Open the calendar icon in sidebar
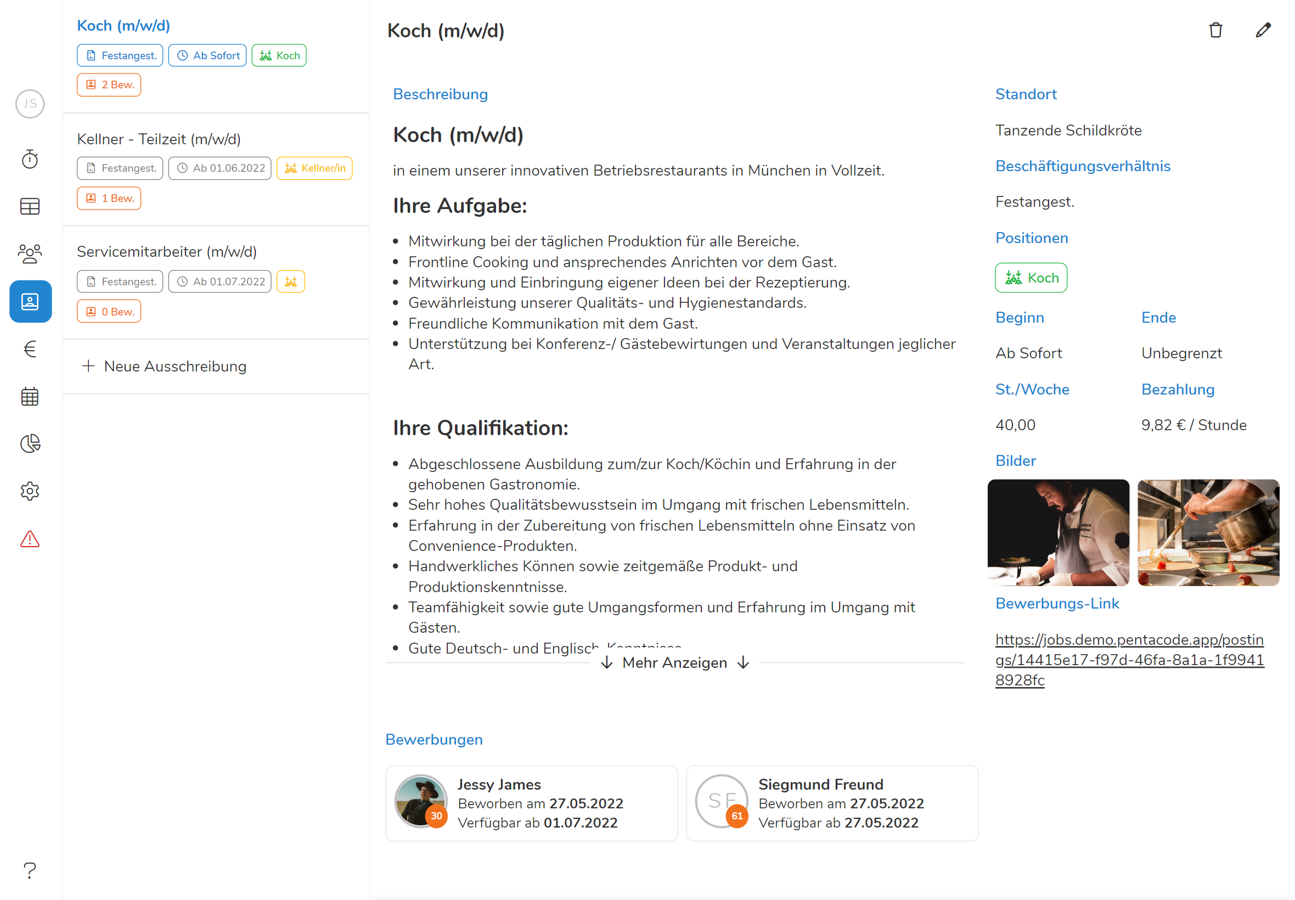 (30, 396)
